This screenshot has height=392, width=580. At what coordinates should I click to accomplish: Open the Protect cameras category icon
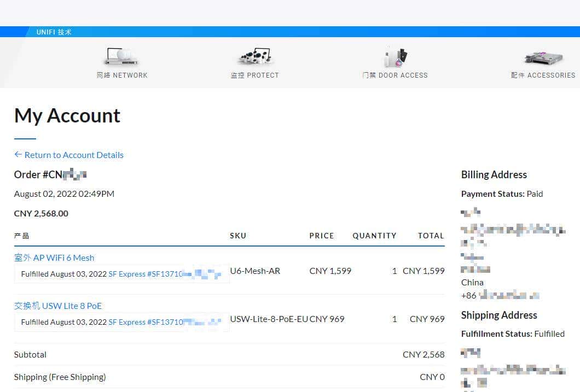tap(255, 57)
